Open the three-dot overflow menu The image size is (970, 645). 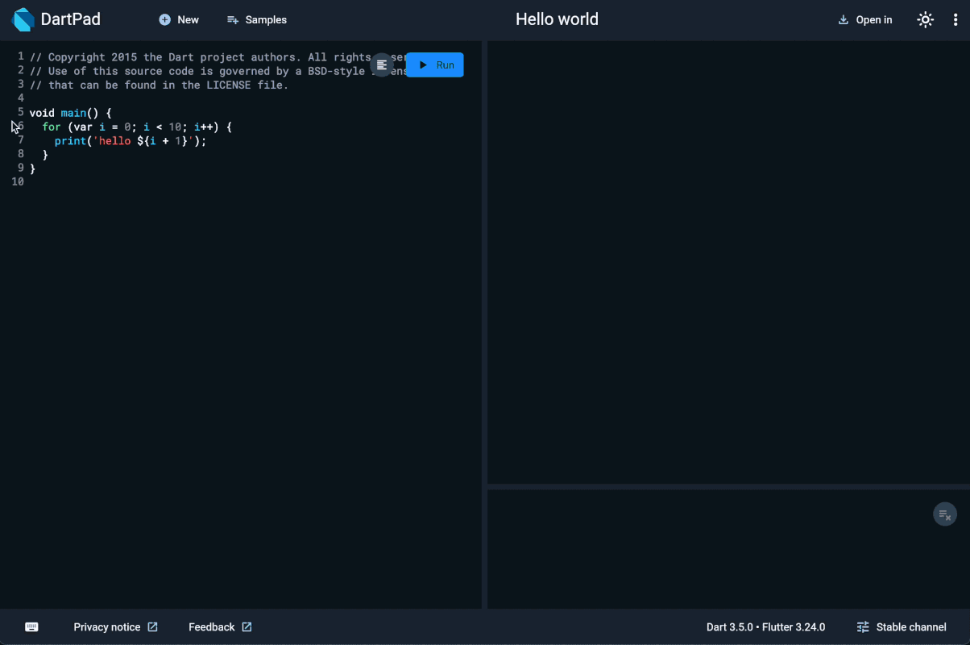coord(955,19)
